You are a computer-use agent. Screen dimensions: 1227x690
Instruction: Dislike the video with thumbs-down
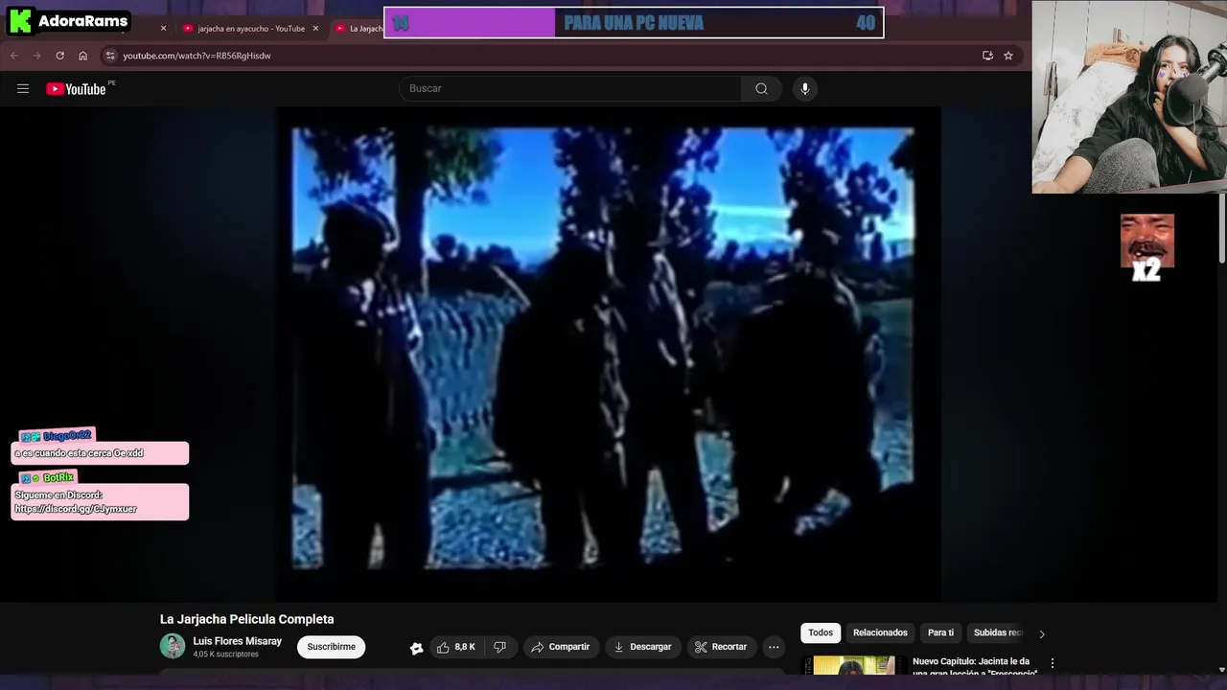coord(499,647)
